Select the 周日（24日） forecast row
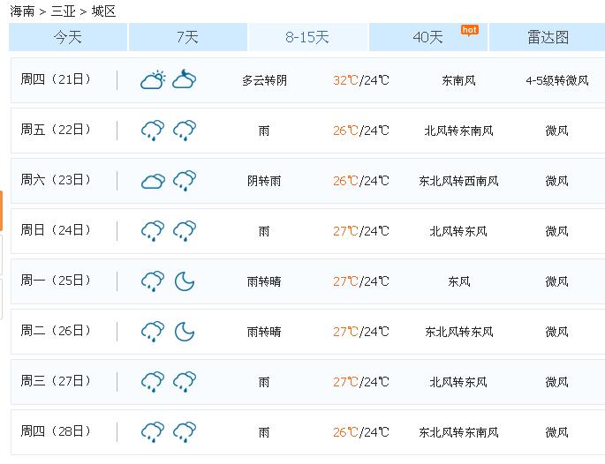605x464 pixels. click(x=308, y=231)
